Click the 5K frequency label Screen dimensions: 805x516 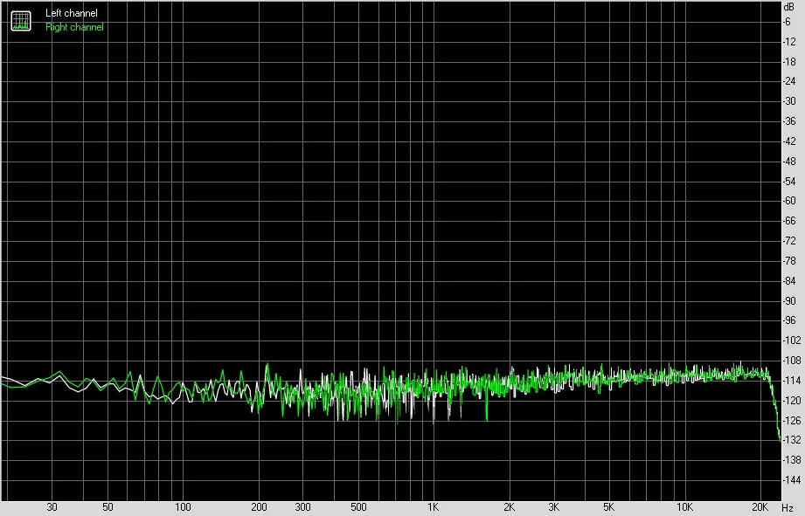609,507
